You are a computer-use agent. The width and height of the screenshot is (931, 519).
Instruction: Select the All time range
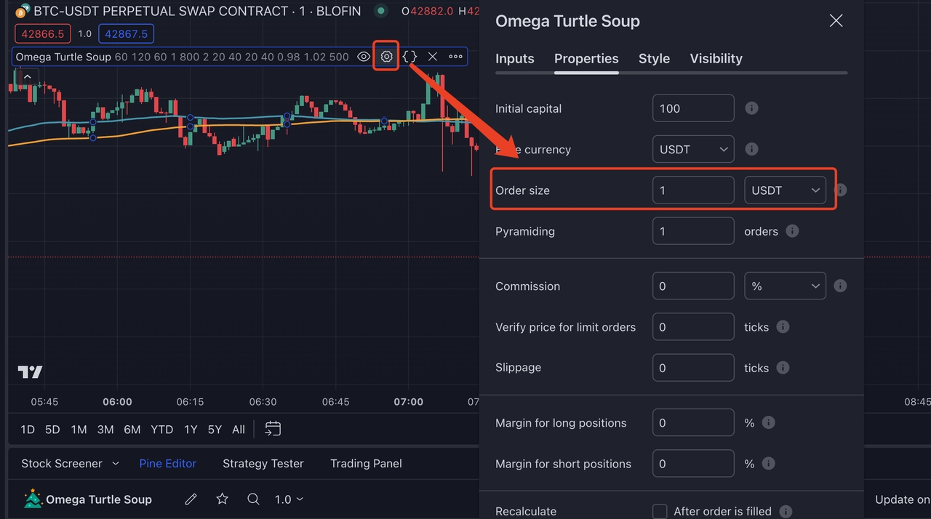pos(239,430)
